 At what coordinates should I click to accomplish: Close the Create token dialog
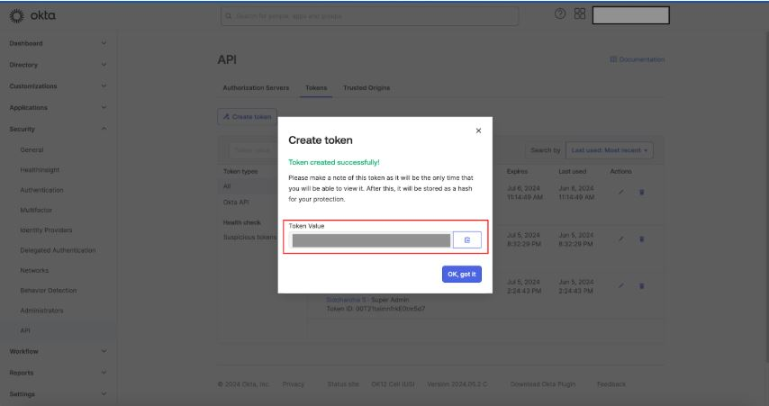[x=478, y=131]
